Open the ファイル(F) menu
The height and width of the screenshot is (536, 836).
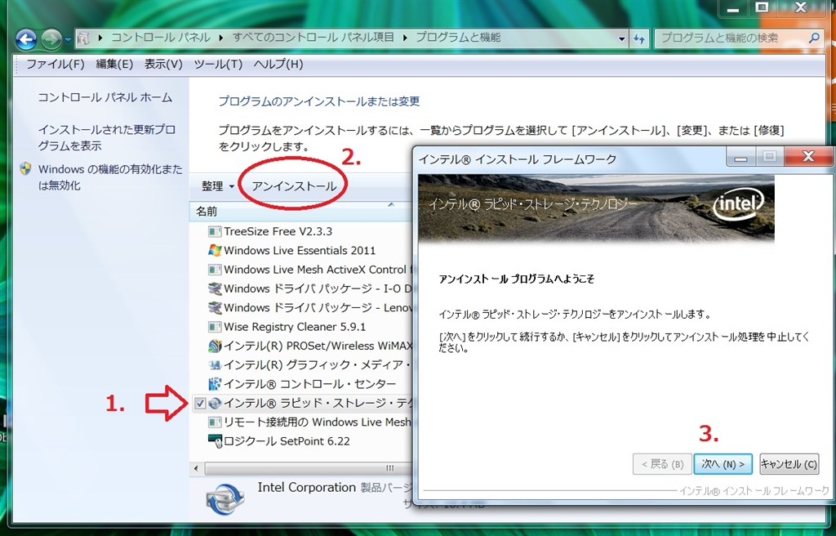coord(56,64)
